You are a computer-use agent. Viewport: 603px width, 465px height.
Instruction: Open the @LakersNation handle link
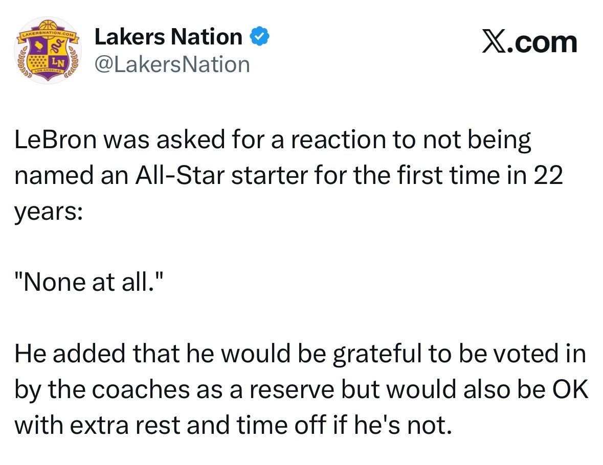(172, 64)
